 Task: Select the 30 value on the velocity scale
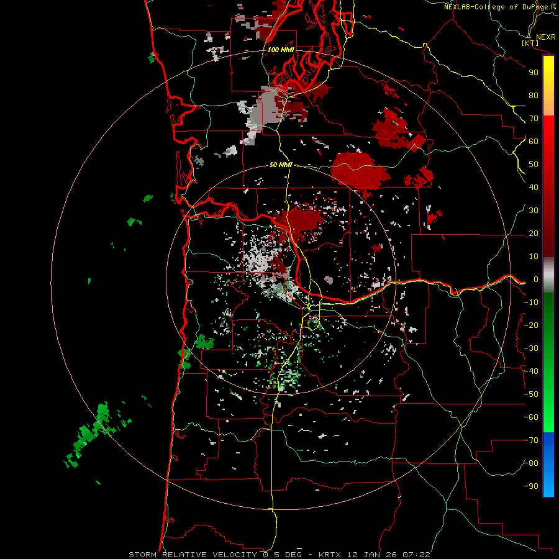534,211
